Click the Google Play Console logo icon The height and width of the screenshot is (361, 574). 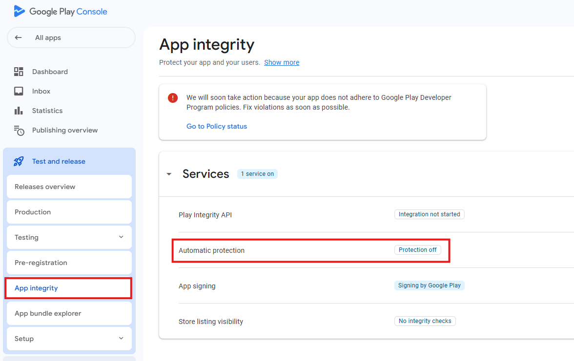click(x=19, y=11)
